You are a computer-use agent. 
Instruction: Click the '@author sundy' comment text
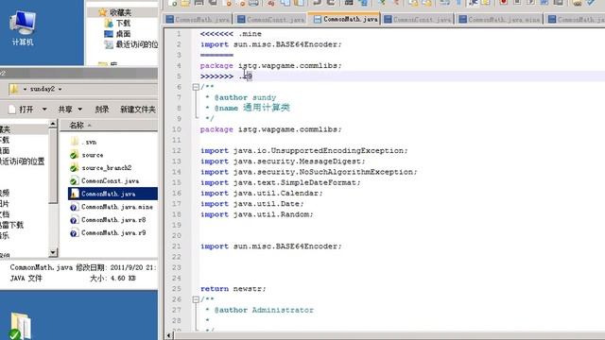click(245, 97)
